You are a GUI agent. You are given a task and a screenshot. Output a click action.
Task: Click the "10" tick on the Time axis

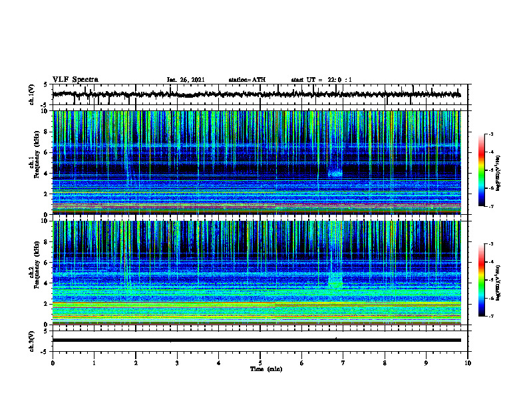(x=468, y=363)
